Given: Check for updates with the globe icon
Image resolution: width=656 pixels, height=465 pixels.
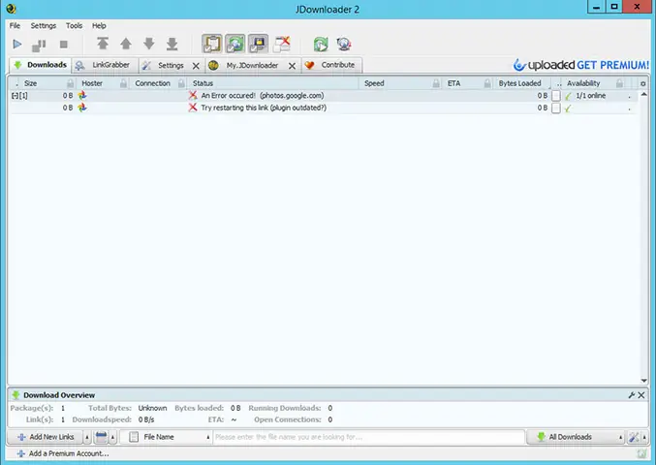Looking at the screenshot, I should 344,44.
